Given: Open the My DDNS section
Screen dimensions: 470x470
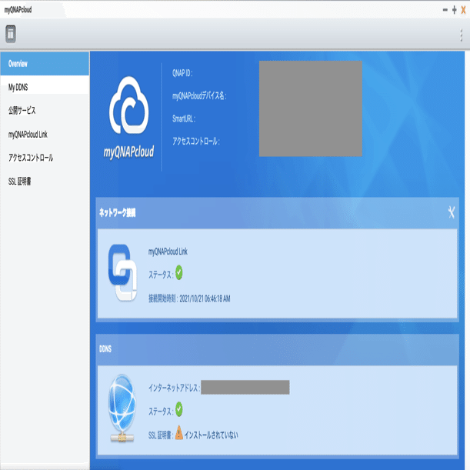Looking at the screenshot, I should click(45, 87).
